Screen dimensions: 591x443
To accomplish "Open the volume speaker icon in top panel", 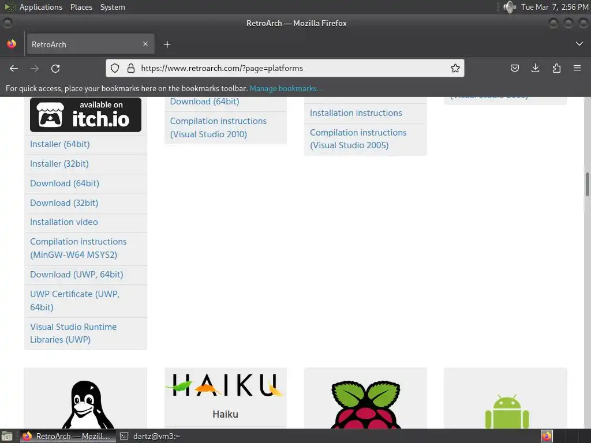I will (x=510, y=7).
